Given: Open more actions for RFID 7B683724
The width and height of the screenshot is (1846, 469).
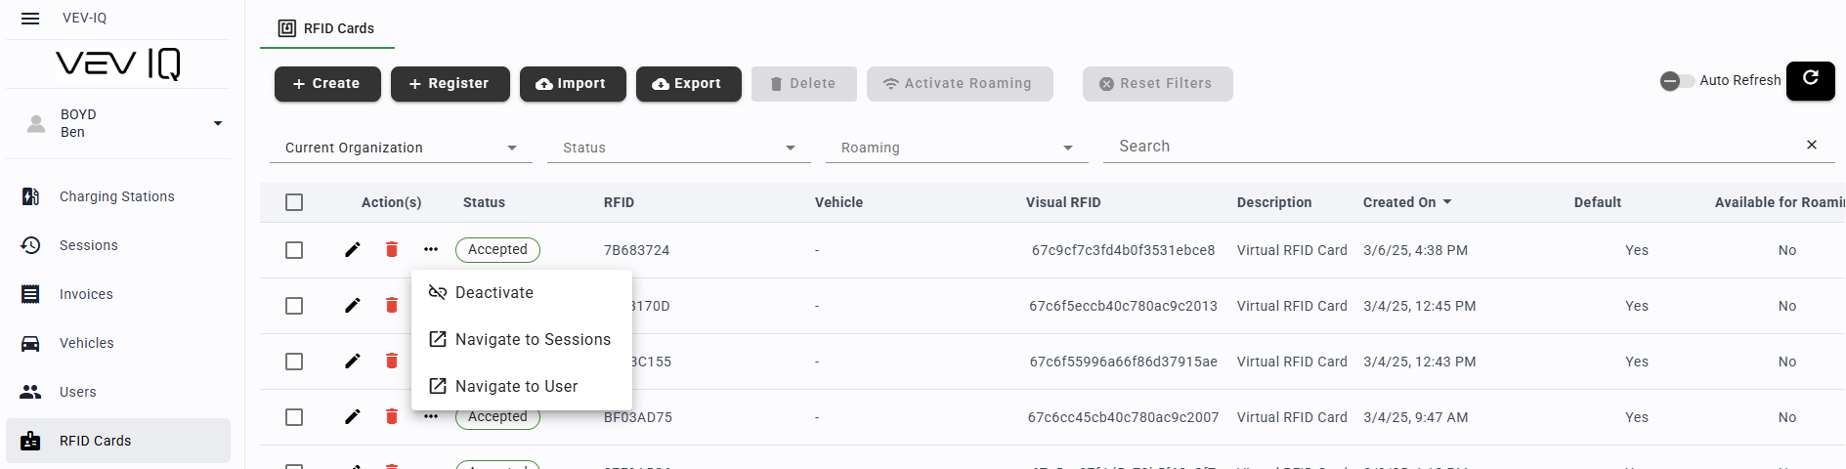Looking at the screenshot, I should (431, 250).
